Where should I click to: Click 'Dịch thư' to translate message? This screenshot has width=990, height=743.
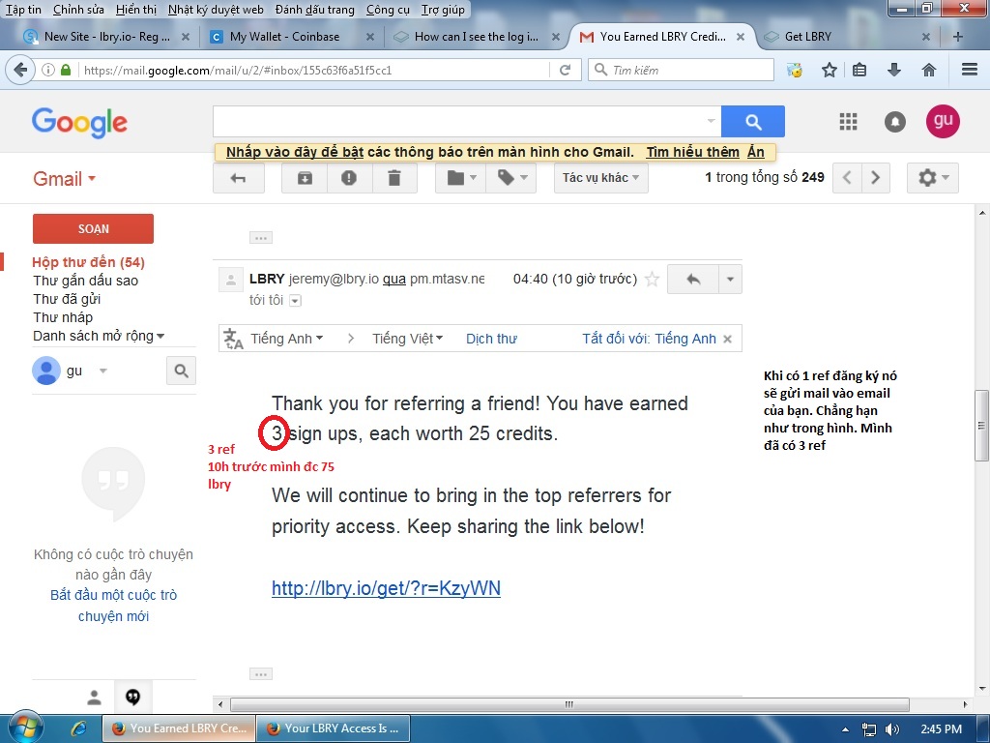491,339
